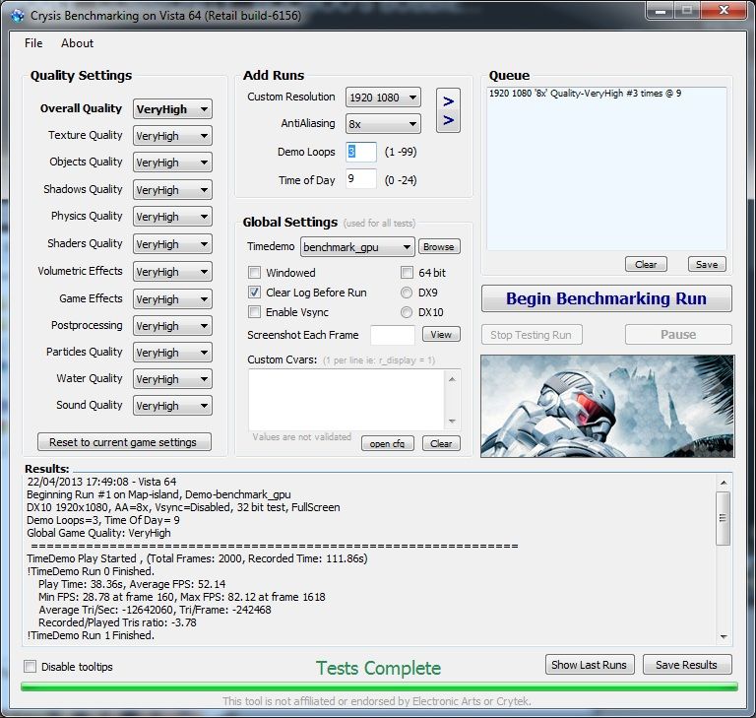
Task: Click the Crysis nanosuit image
Action: coord(607,407)
